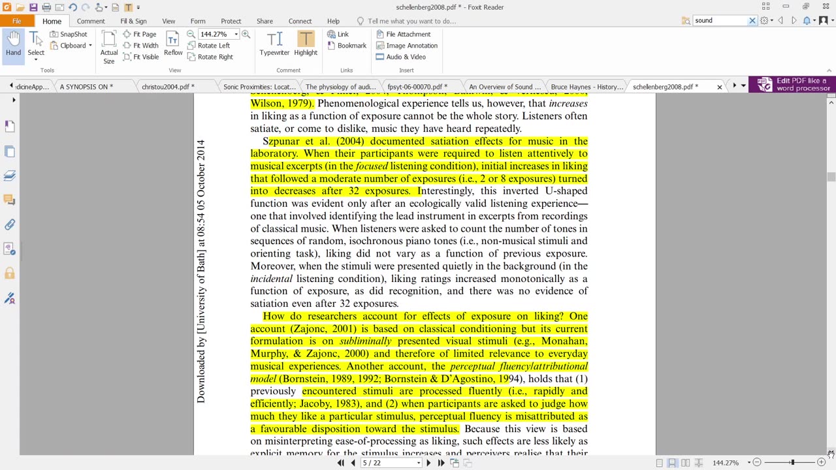This screenshot has width=836, height=470.
Task: Save the document from quick access toolbar
Action: pyautogui.click(x=33, y=7)
